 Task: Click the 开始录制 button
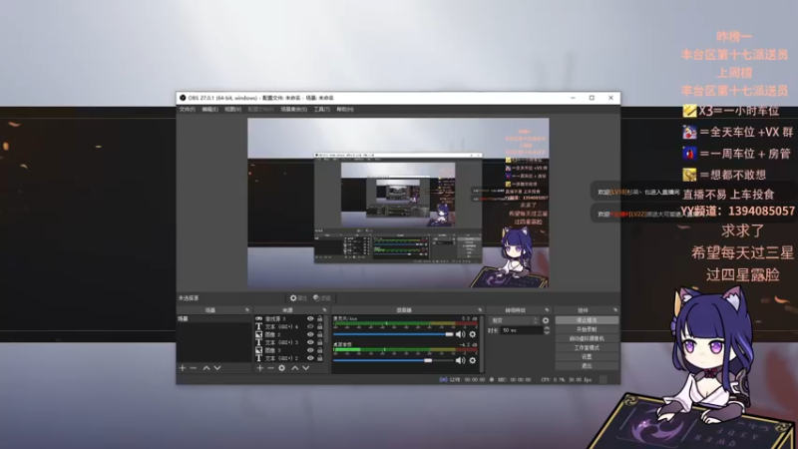tap(587, 330)
